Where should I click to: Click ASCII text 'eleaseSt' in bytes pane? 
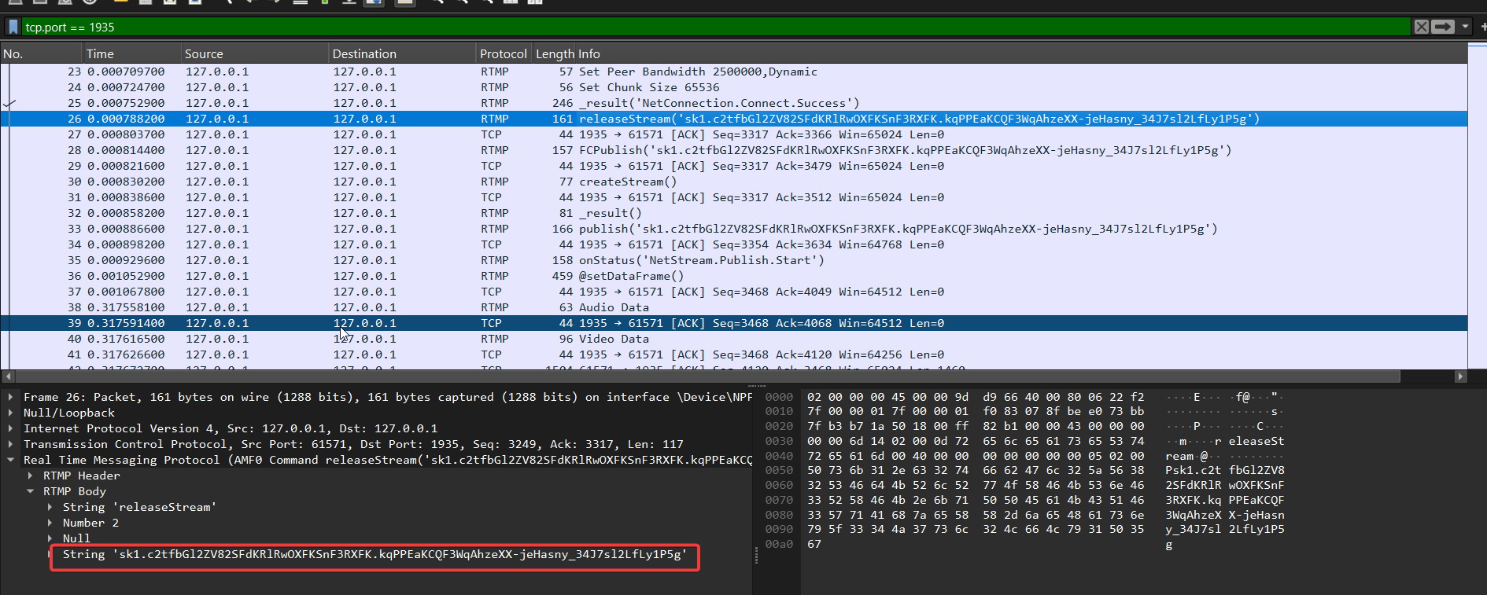[x=1256, y=441]
